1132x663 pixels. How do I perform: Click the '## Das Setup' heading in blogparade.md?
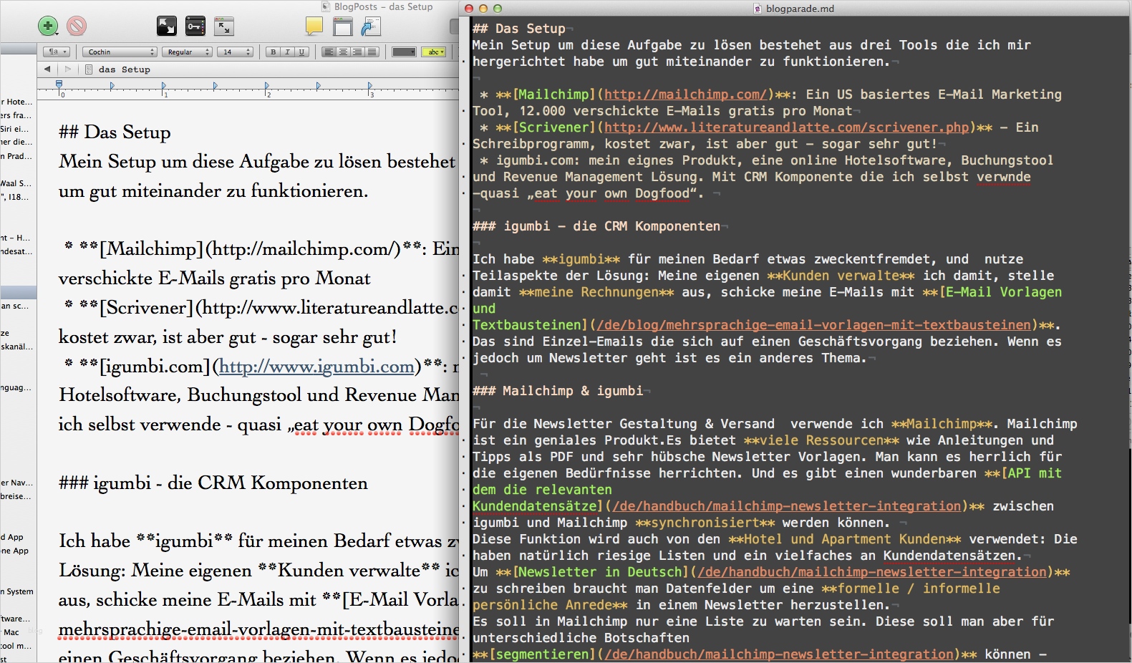point(519,29)
